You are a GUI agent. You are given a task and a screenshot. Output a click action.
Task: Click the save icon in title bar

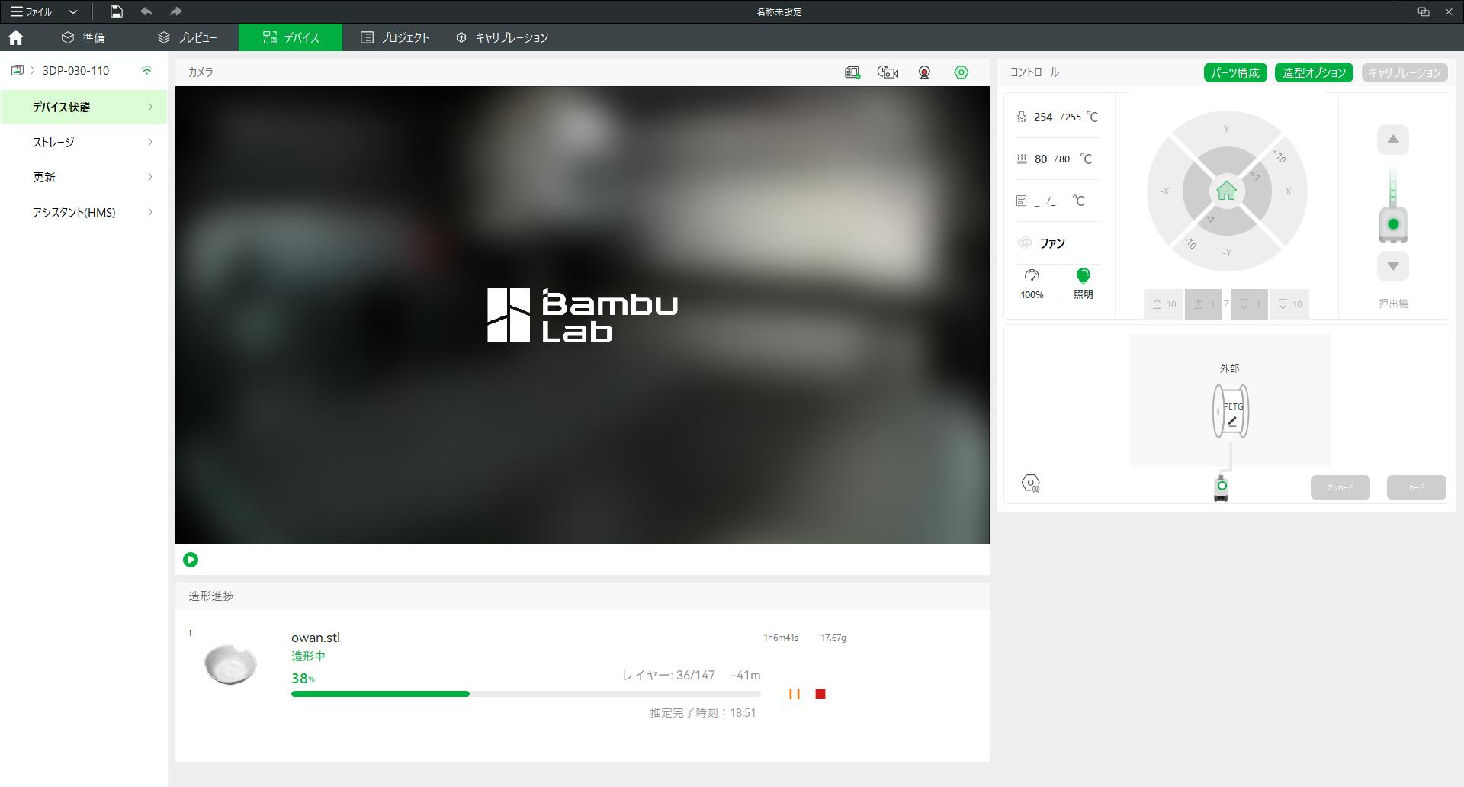click(x=116, y=11)
